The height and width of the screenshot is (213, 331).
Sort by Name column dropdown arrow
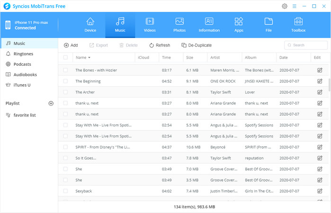[89, 58]
